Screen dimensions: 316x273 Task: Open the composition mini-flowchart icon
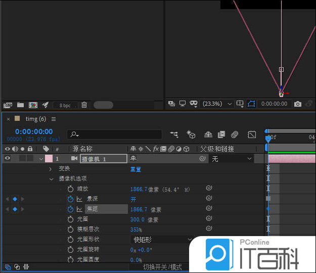pos(174,134)
